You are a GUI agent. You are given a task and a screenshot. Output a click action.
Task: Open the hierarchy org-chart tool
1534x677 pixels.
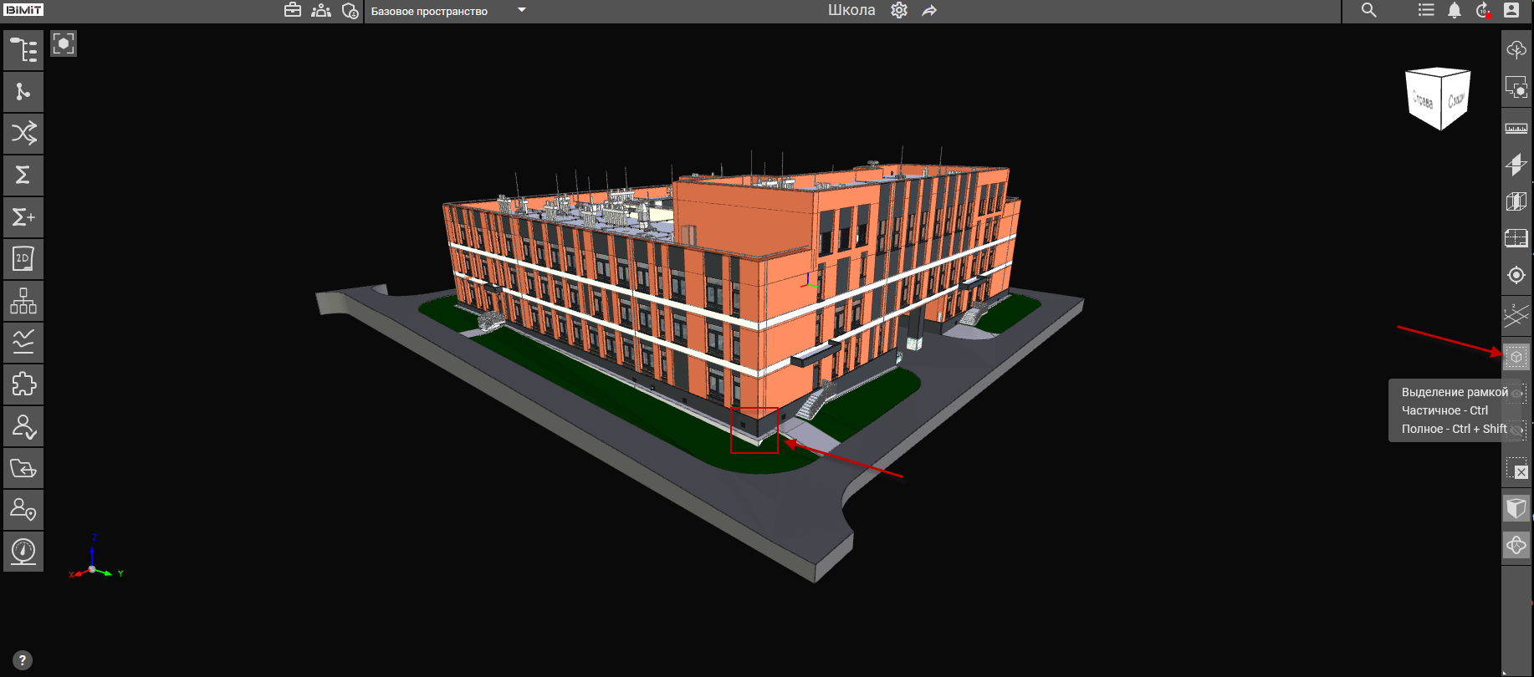[23, 301]
